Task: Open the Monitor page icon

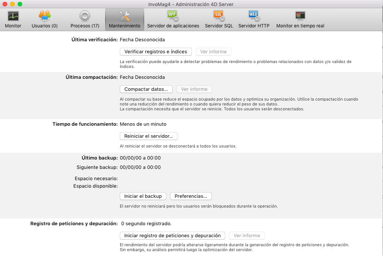Action: [13, 16]
